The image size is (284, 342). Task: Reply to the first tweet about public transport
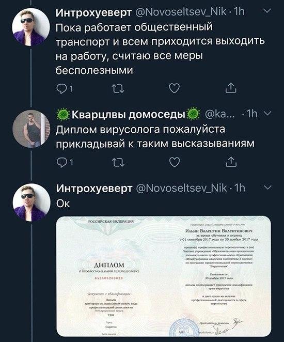coord(62,88)
